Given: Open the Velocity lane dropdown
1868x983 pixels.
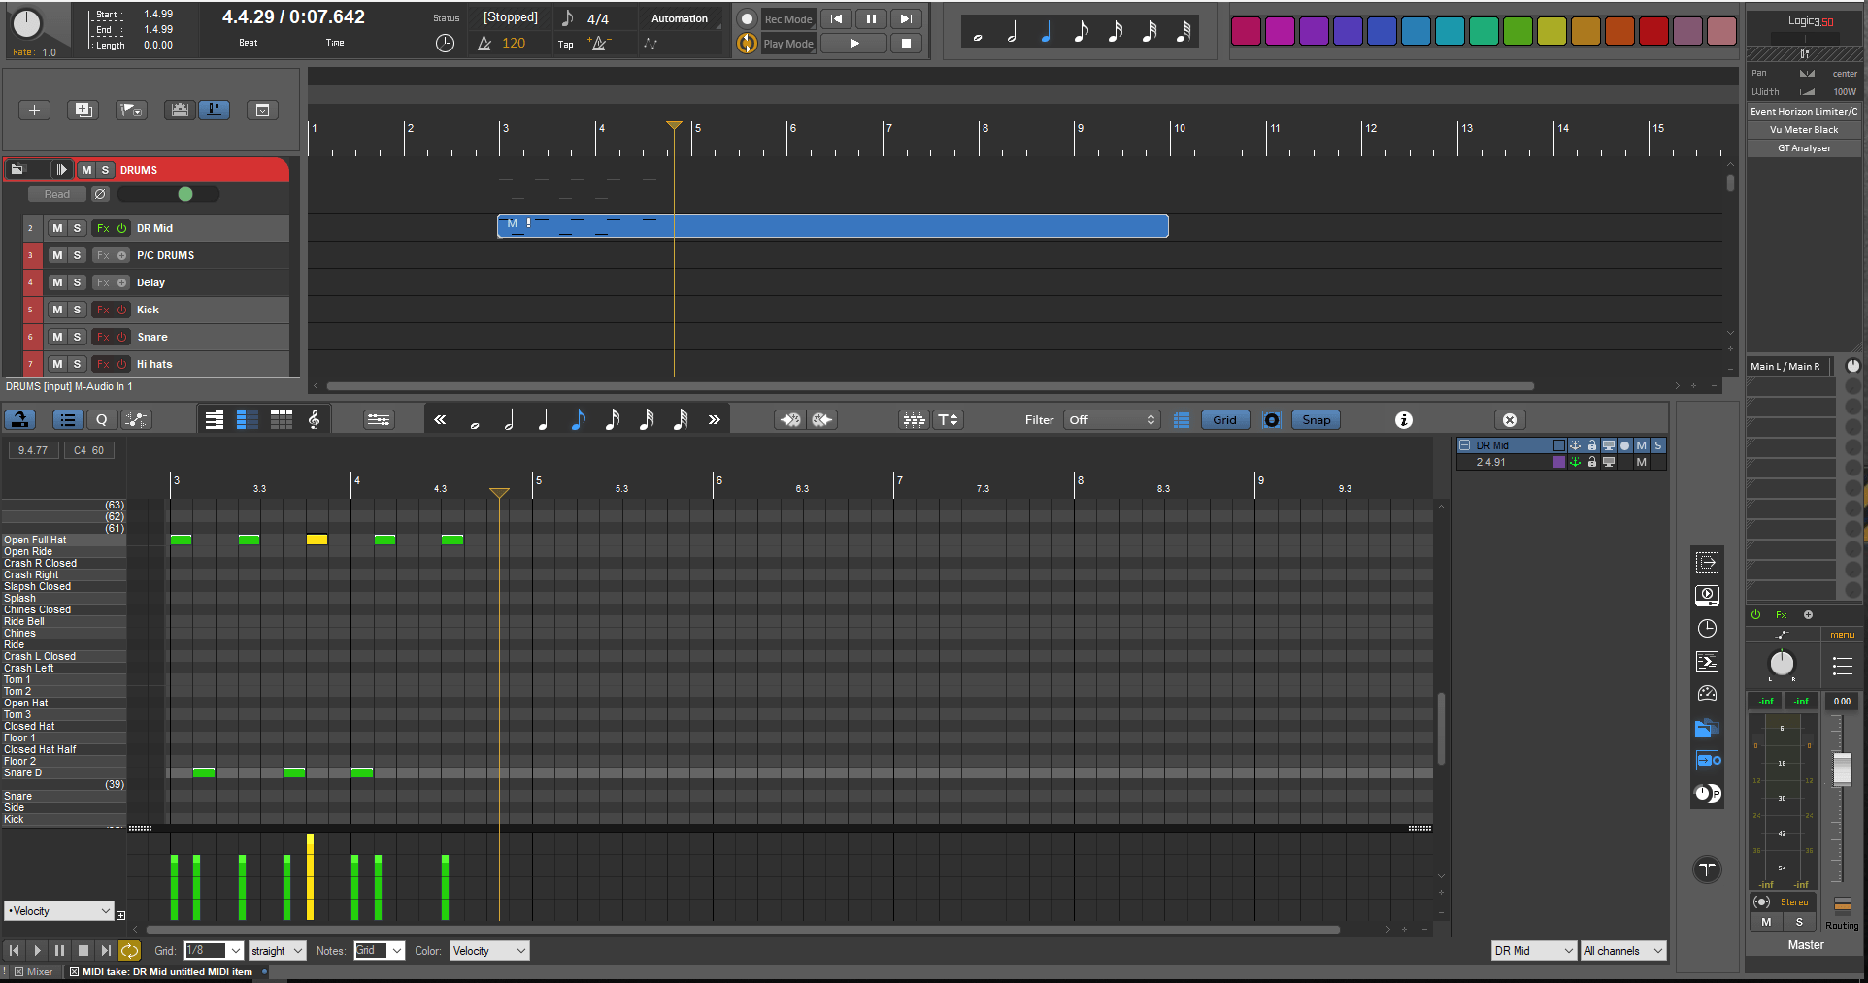Looking at the screenshot, I should click(59, 911).
